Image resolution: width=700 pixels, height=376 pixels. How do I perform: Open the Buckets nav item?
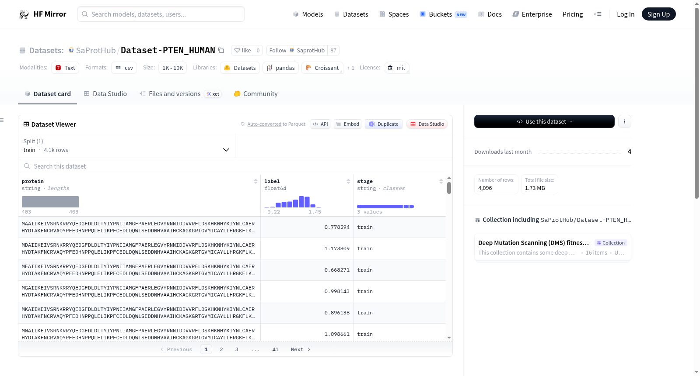coord(443,14)
